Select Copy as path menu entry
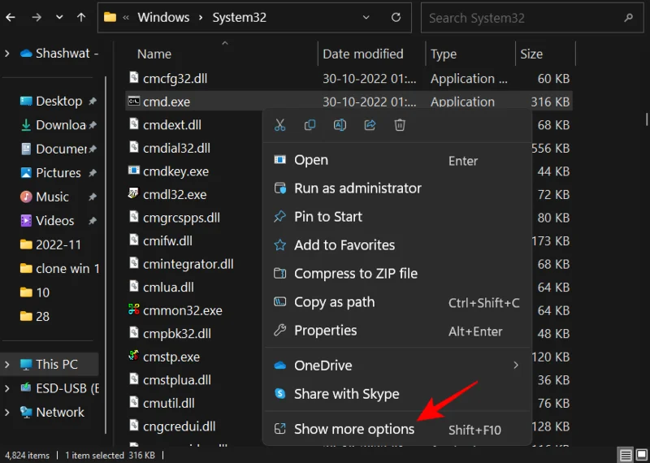The image size is (650, 463). tap(334, 302)
